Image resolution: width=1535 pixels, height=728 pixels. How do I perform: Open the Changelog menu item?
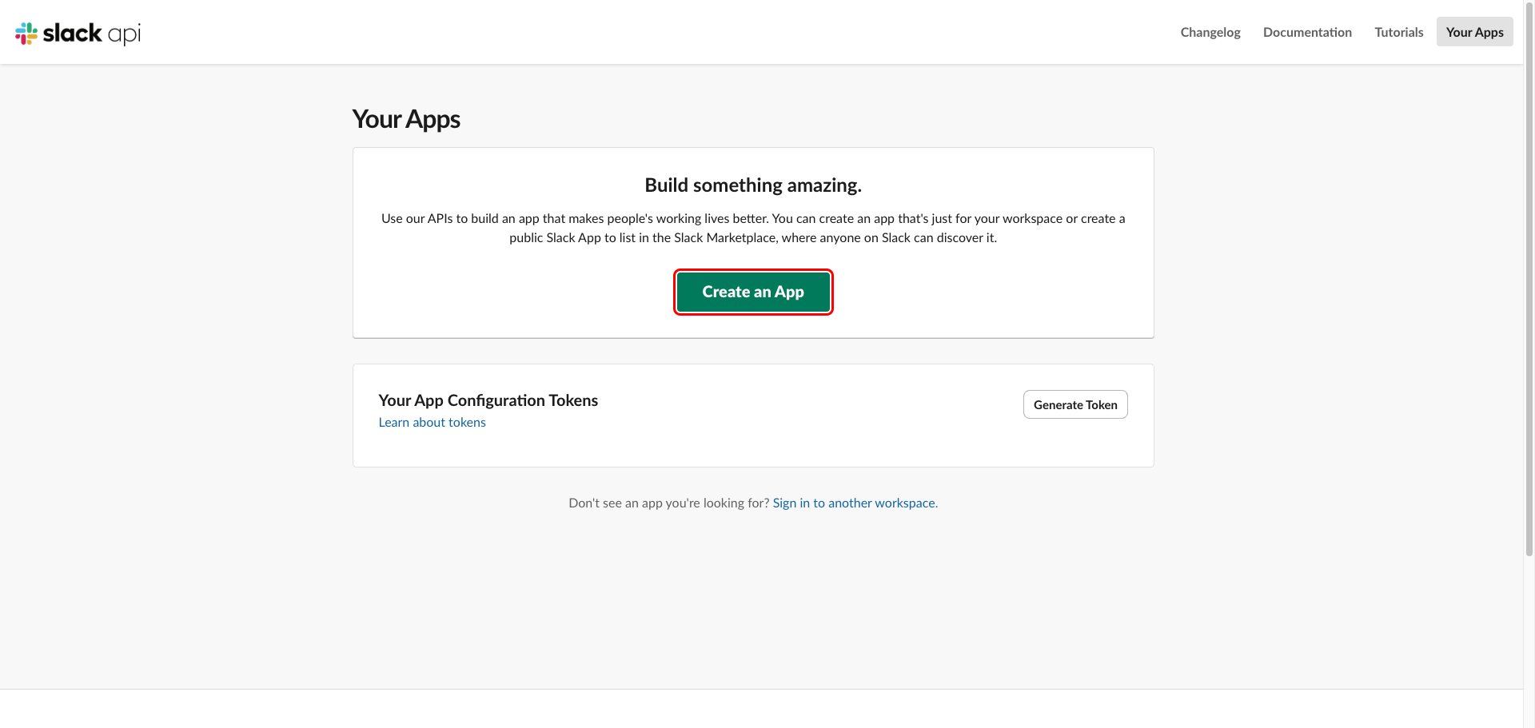coord(1210,32)
